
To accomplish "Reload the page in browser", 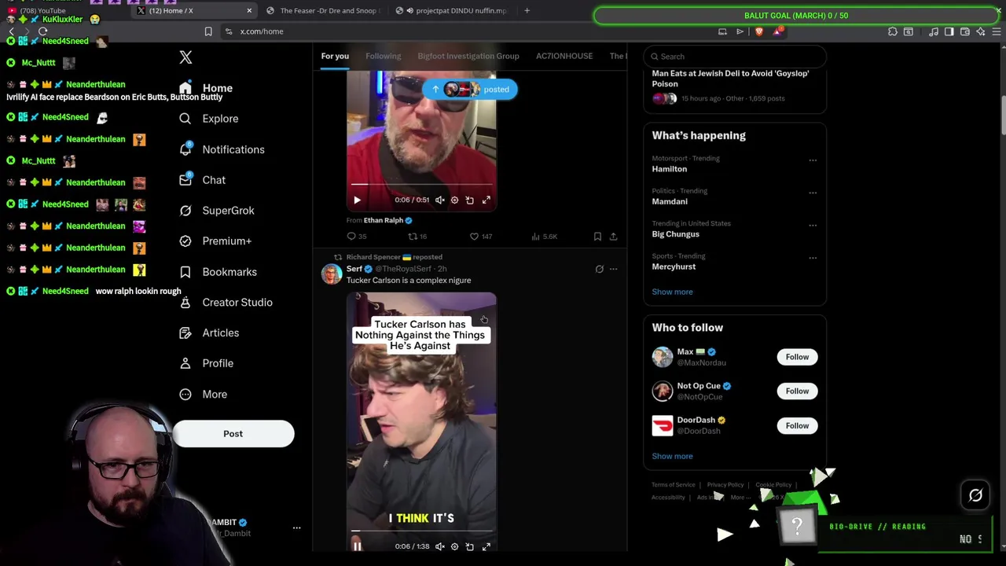I will (42, 31).
